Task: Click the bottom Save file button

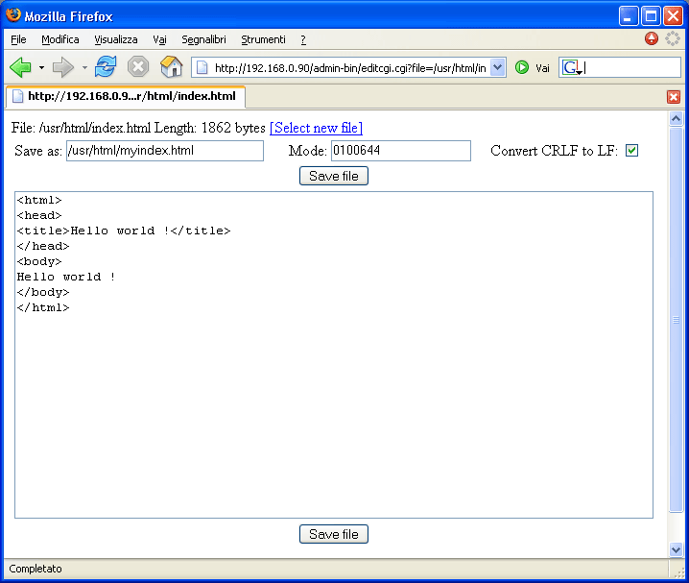Action: point(334,534)
